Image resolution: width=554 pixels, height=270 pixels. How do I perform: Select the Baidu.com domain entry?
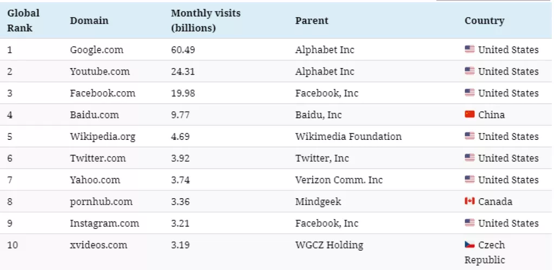tap(94, 114)
